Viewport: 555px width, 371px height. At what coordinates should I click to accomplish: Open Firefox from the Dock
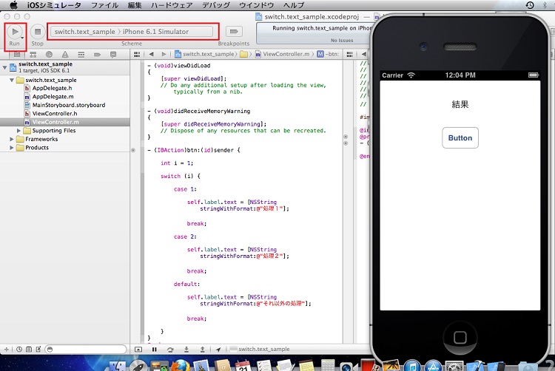(x=181, y=366)
